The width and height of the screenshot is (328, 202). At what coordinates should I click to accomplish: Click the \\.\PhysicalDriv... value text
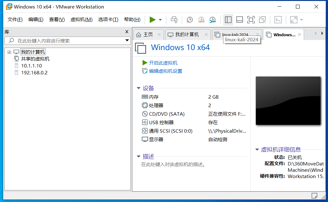(227, 131)
